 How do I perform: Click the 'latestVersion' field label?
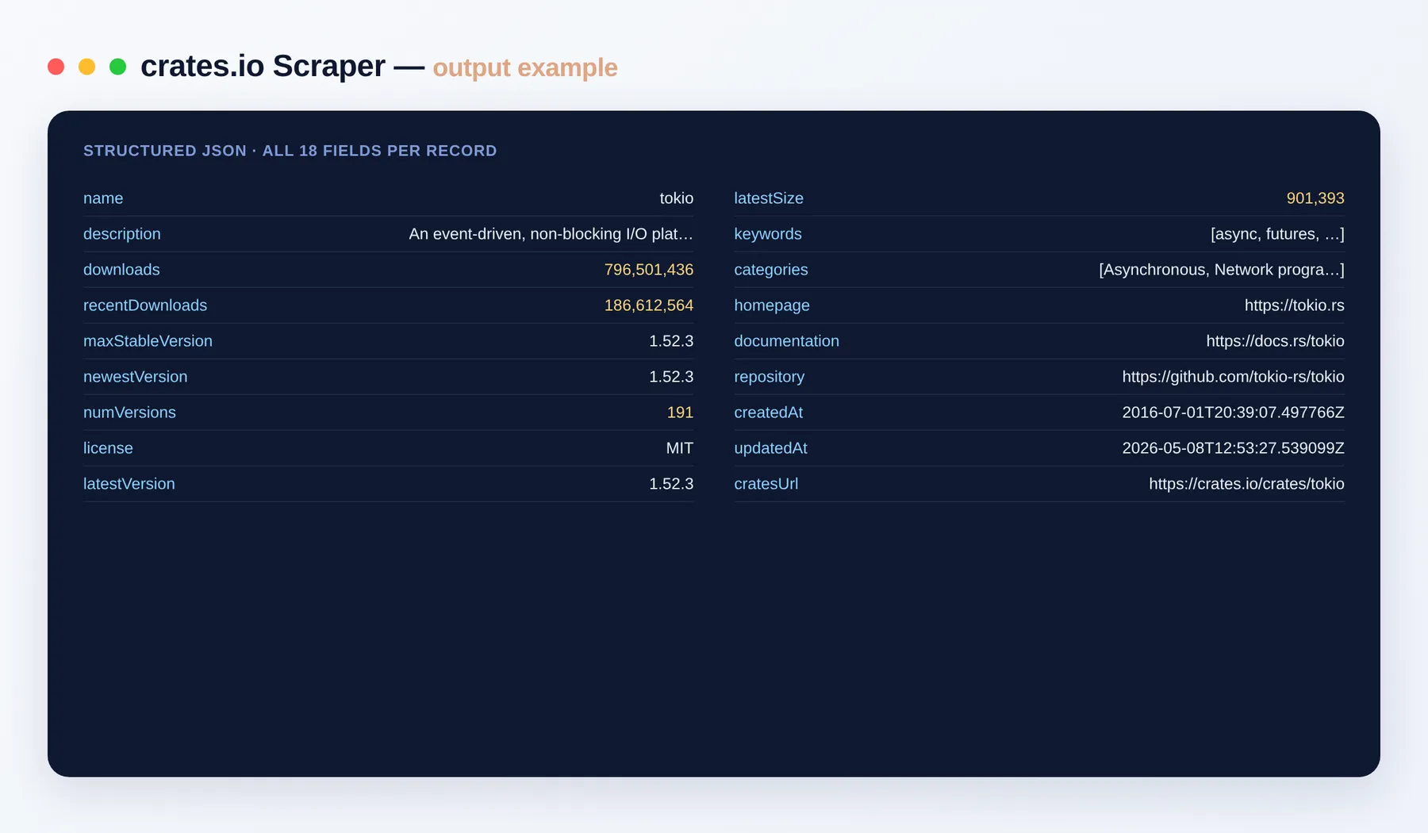pyautogui.click(x=129, y=484)
